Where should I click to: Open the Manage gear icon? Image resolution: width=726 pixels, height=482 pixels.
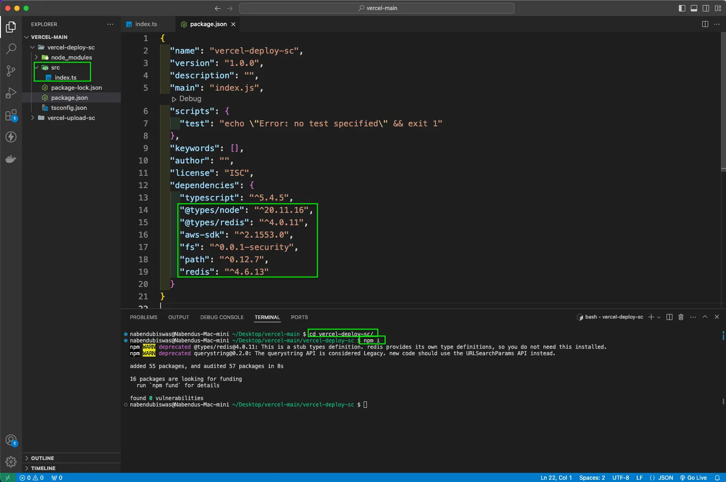(x=11, y=462)
